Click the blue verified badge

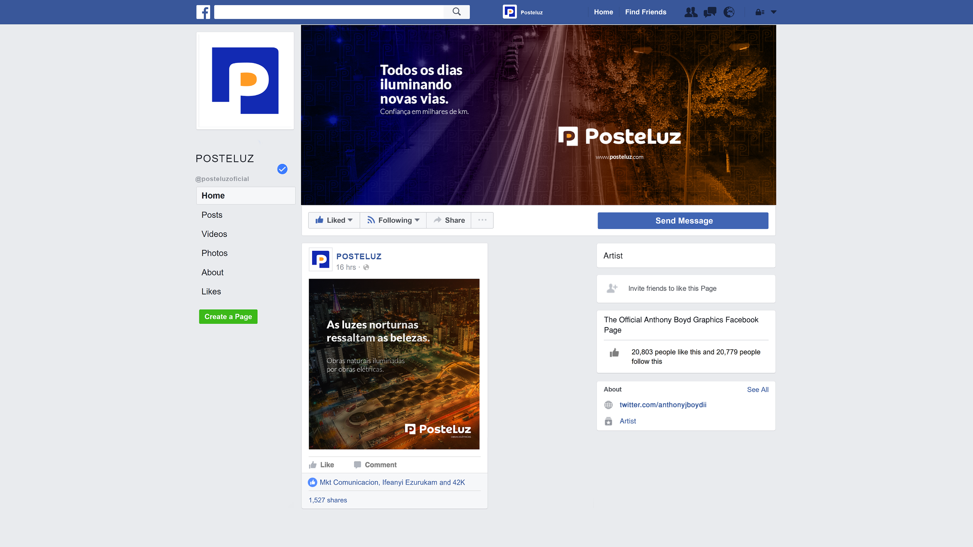pos(282,169)
